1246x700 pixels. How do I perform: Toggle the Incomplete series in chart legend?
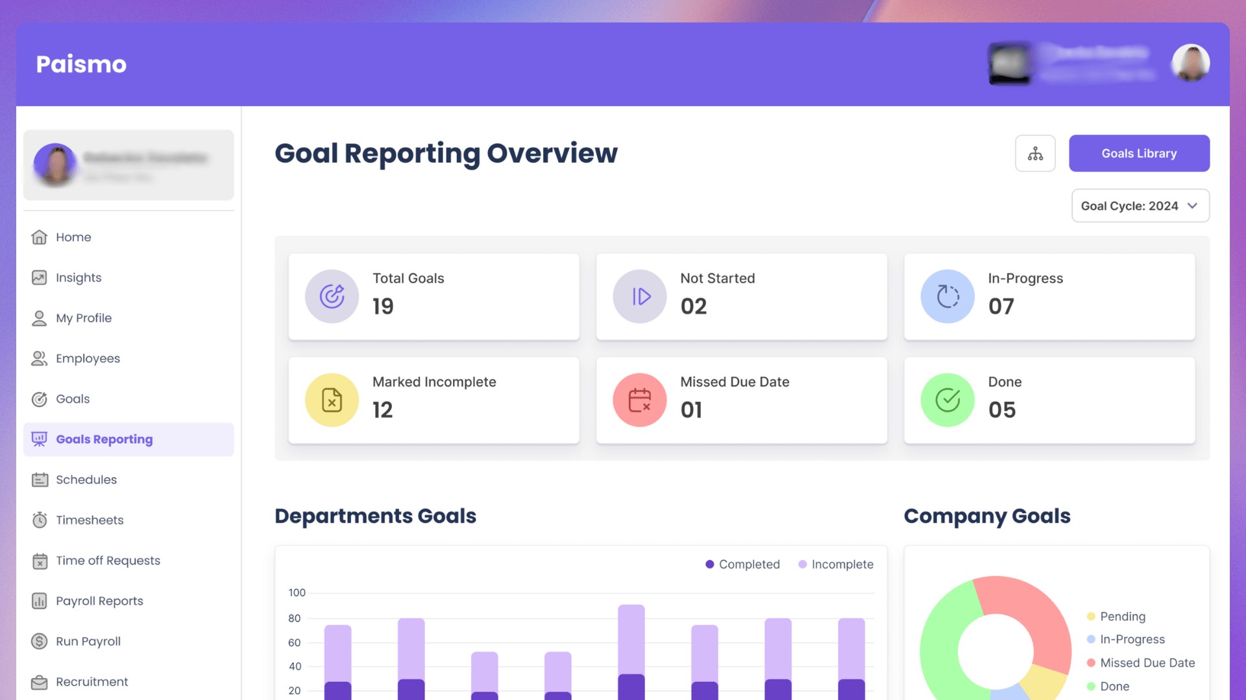[836, 565]
